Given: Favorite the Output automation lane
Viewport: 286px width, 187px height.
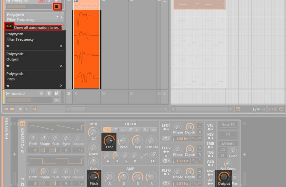Looking at the screenshot, I should pyautogui.click(x=8, y=66).
